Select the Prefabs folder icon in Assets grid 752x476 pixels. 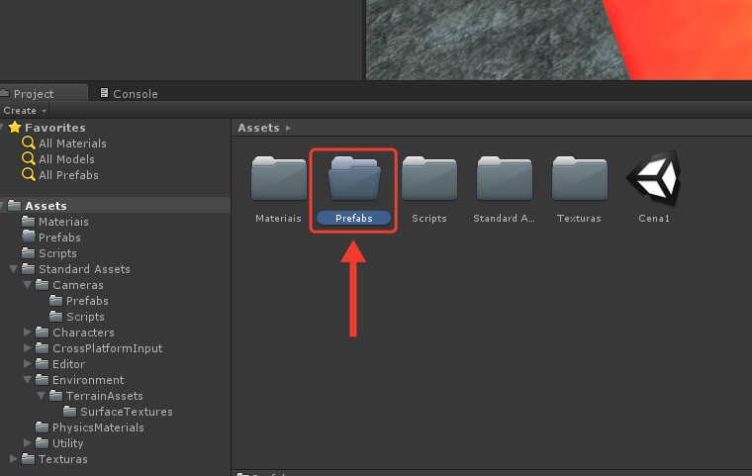pyautogui.click(x=354, y=178)
